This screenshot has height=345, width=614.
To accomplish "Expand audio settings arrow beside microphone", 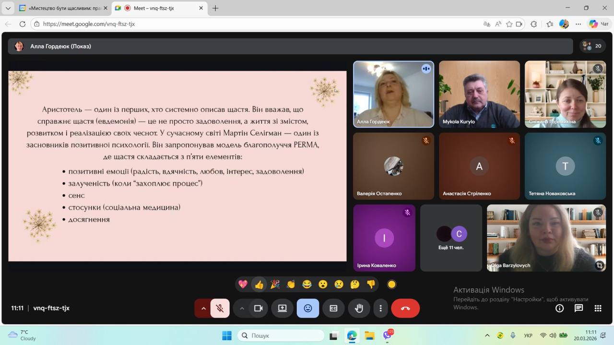I will [x=203, y=308].
